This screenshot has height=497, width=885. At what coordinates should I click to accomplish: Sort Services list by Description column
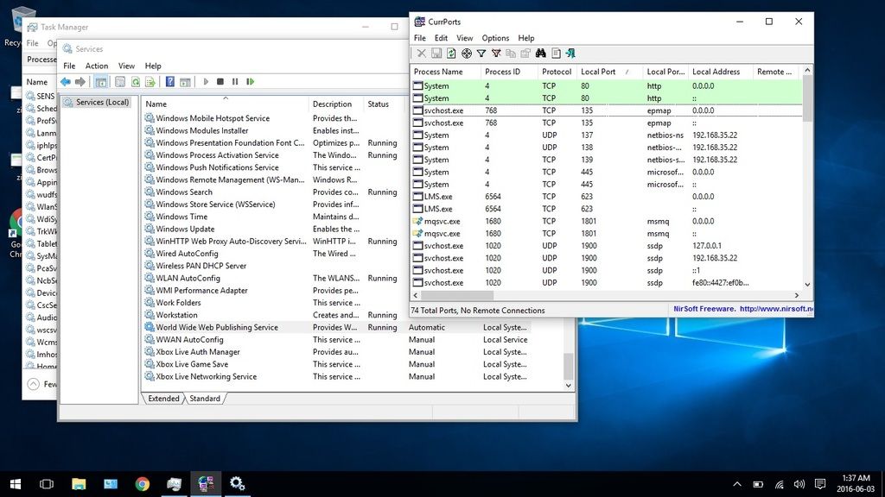(x=336, y=104)
